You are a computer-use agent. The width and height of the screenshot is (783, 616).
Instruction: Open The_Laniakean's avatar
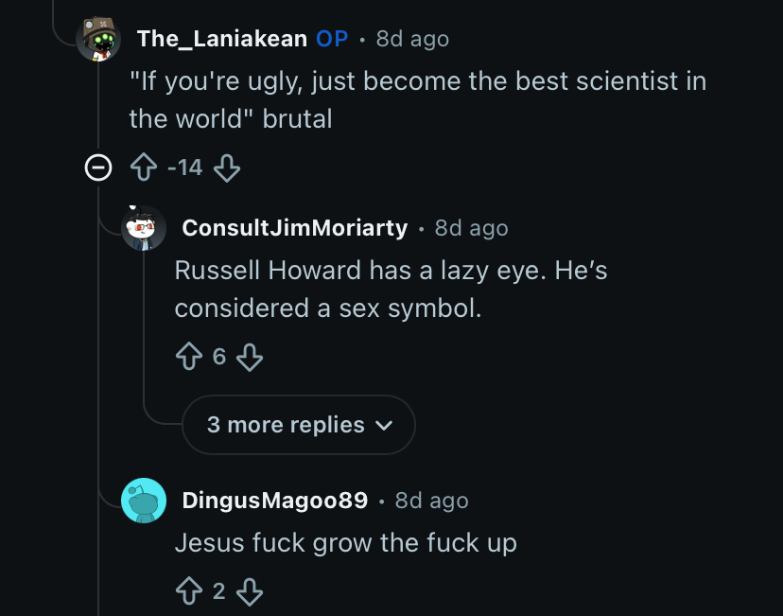(x=98, y=39)
